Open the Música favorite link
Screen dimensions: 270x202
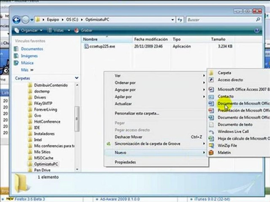(27, 63)
